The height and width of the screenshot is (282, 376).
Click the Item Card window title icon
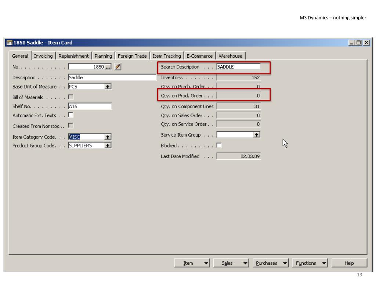9,43
